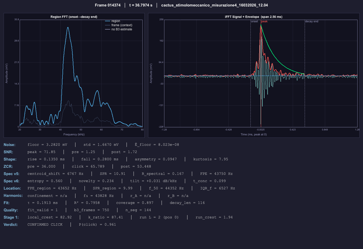The height and width of the screenshot is (249, 363).
Task: Click the "CONFIRMED CLICK" verdict text
Action: click(45, 225)
